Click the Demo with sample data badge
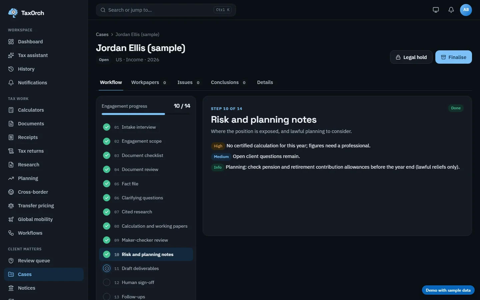 point(448,290)
